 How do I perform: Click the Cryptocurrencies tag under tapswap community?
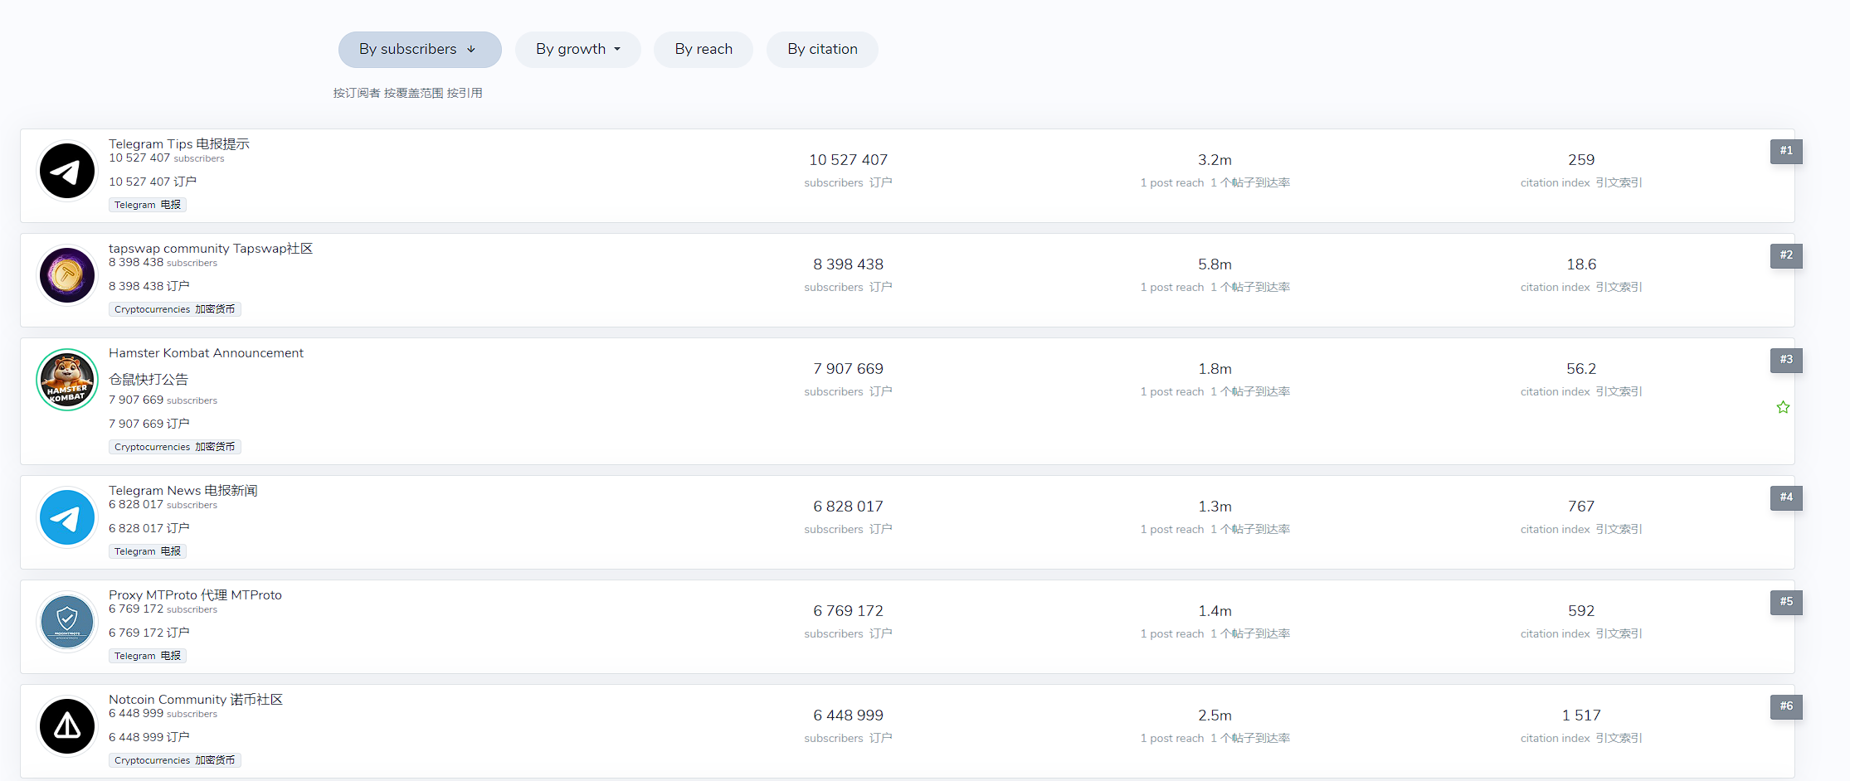click(174, 309)
